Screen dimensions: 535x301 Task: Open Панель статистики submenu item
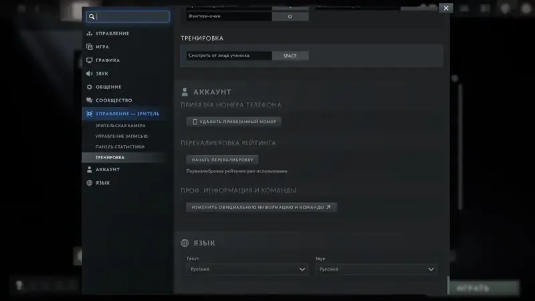(x=120, y=146)
